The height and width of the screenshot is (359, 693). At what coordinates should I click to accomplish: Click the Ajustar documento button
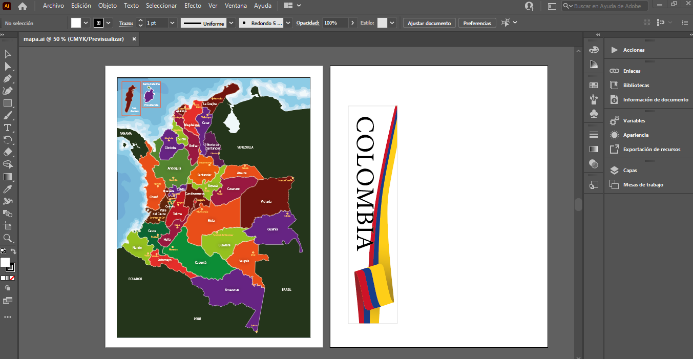pyautogui.click(x=430, y=23)
